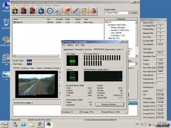
Task: Click the Start button
Action: [4, 125]
